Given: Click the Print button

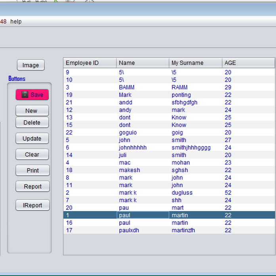Looking at the screenshot, I should coord(33,171).
